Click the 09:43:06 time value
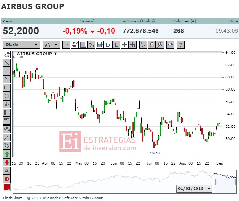This screenshot has width=239, height=201. 226,31
